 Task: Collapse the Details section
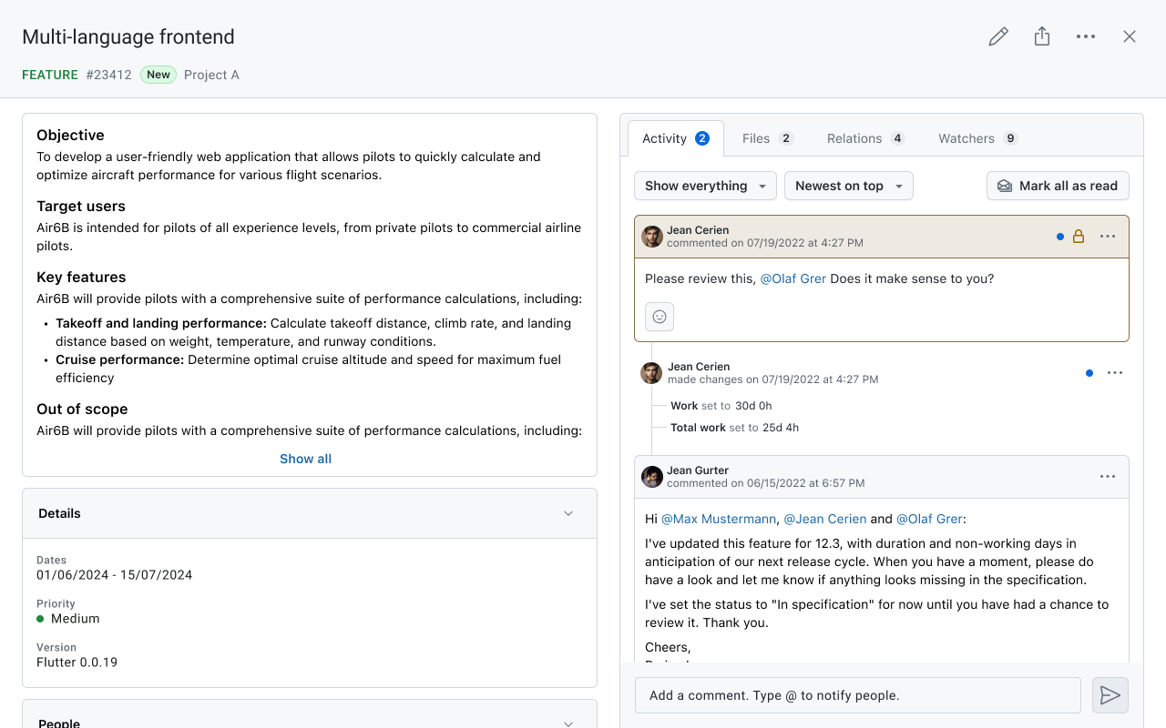pyautogui.click(x=568, y=513)
